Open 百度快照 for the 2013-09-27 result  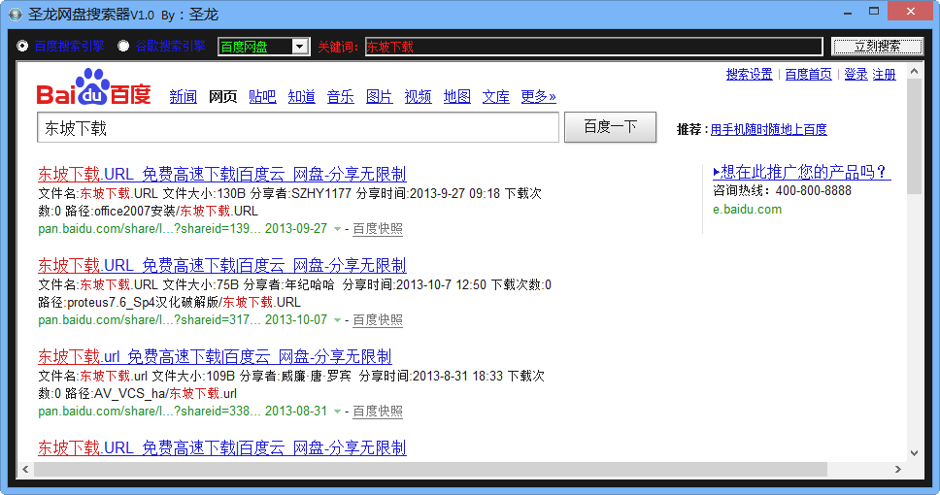378,229
